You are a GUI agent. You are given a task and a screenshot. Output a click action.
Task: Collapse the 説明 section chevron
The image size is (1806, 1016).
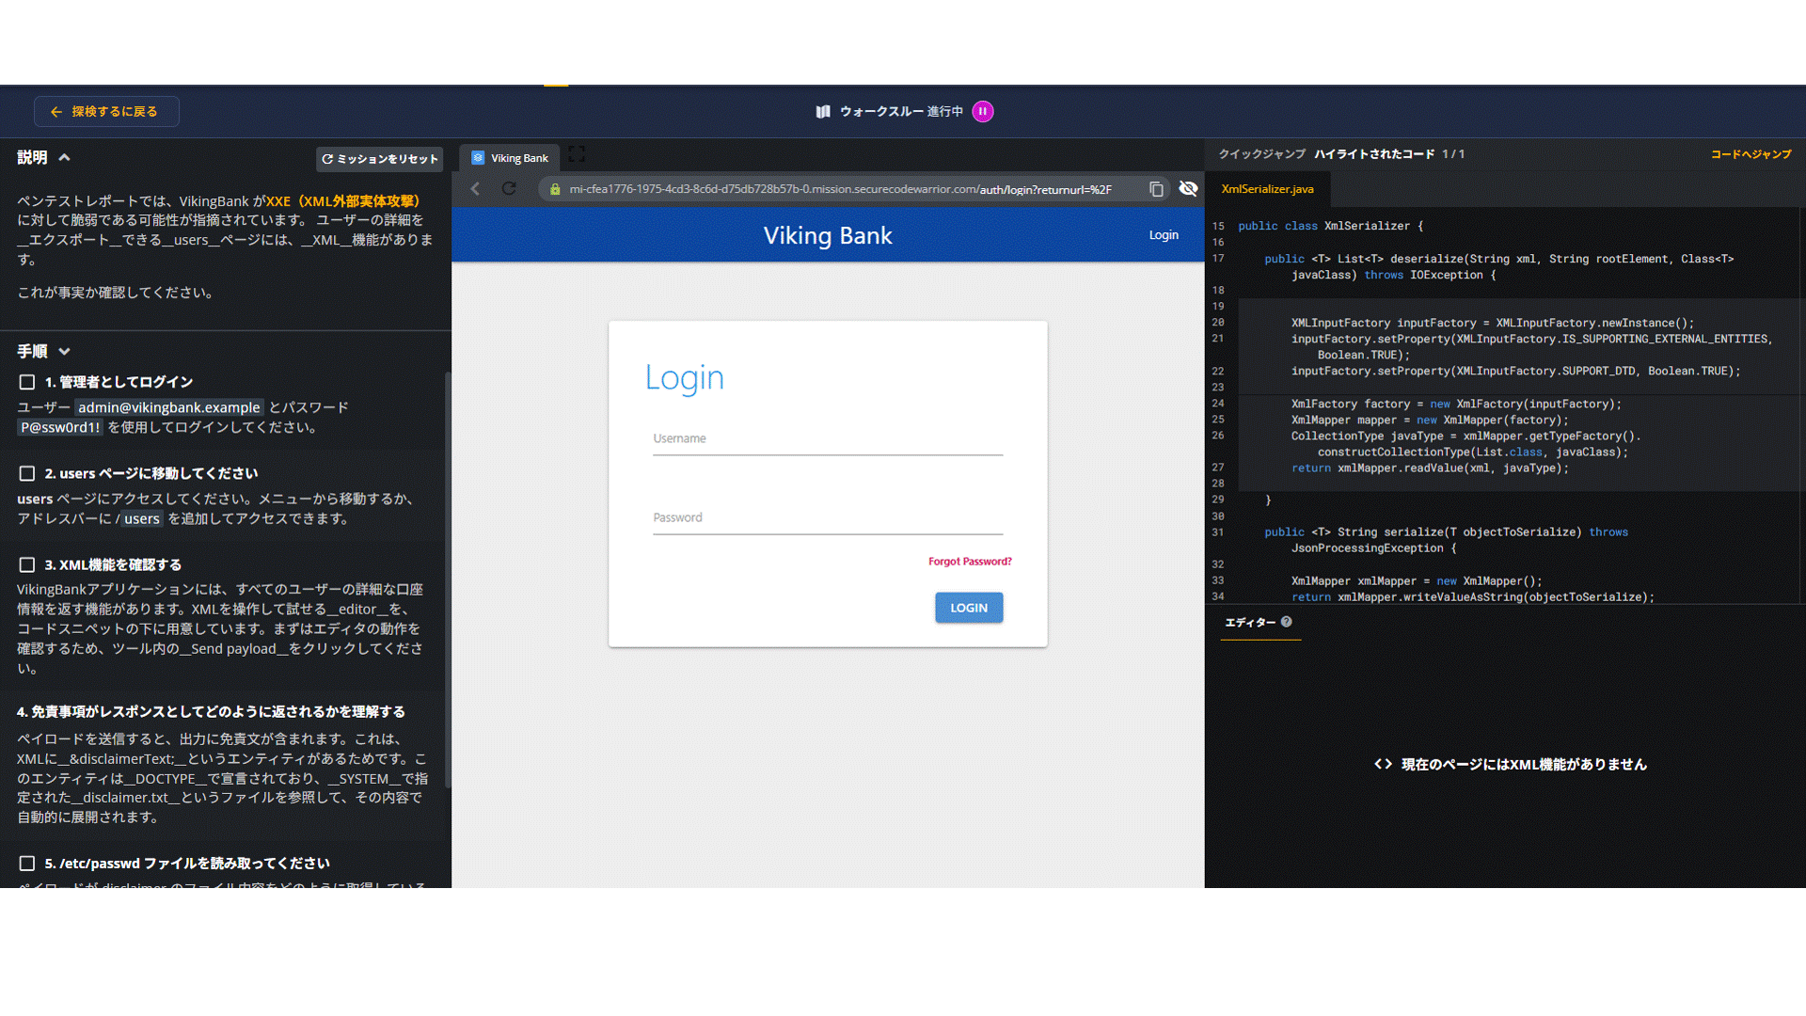pos(64,157)
